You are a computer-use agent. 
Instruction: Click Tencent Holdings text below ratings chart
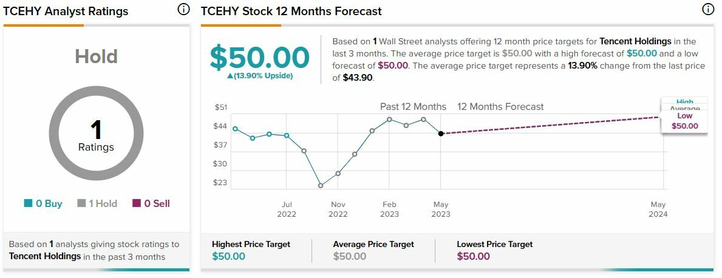point(45,256)
